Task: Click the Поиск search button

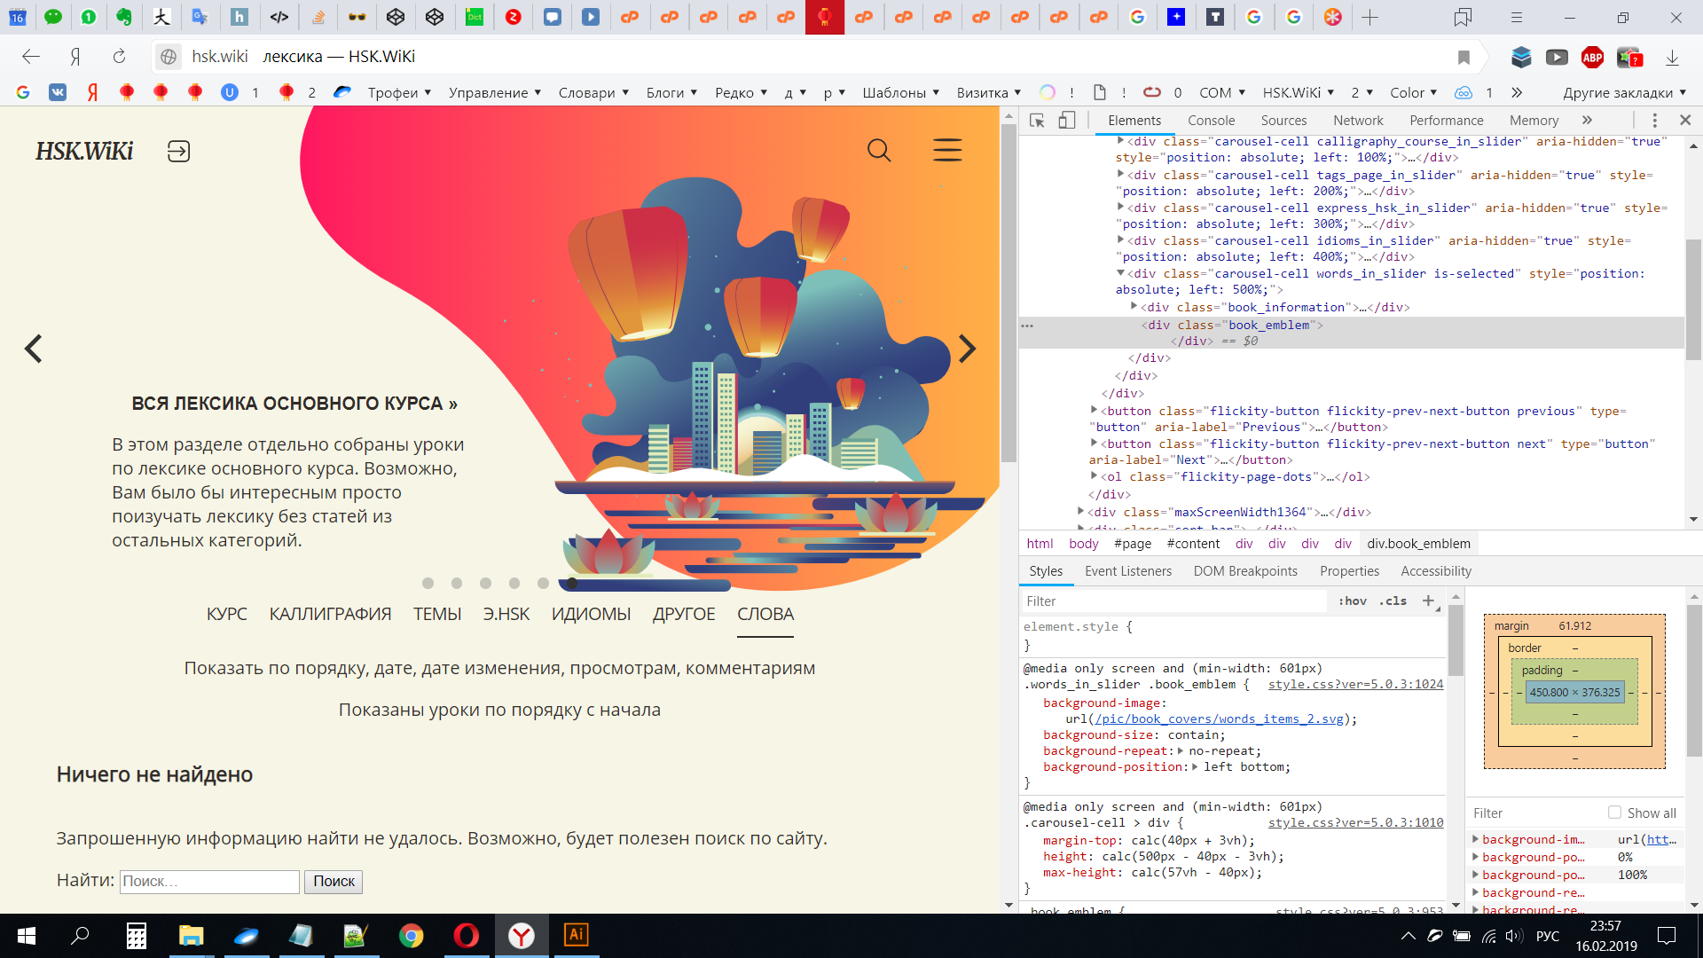Action: click(x=334, y=882)
